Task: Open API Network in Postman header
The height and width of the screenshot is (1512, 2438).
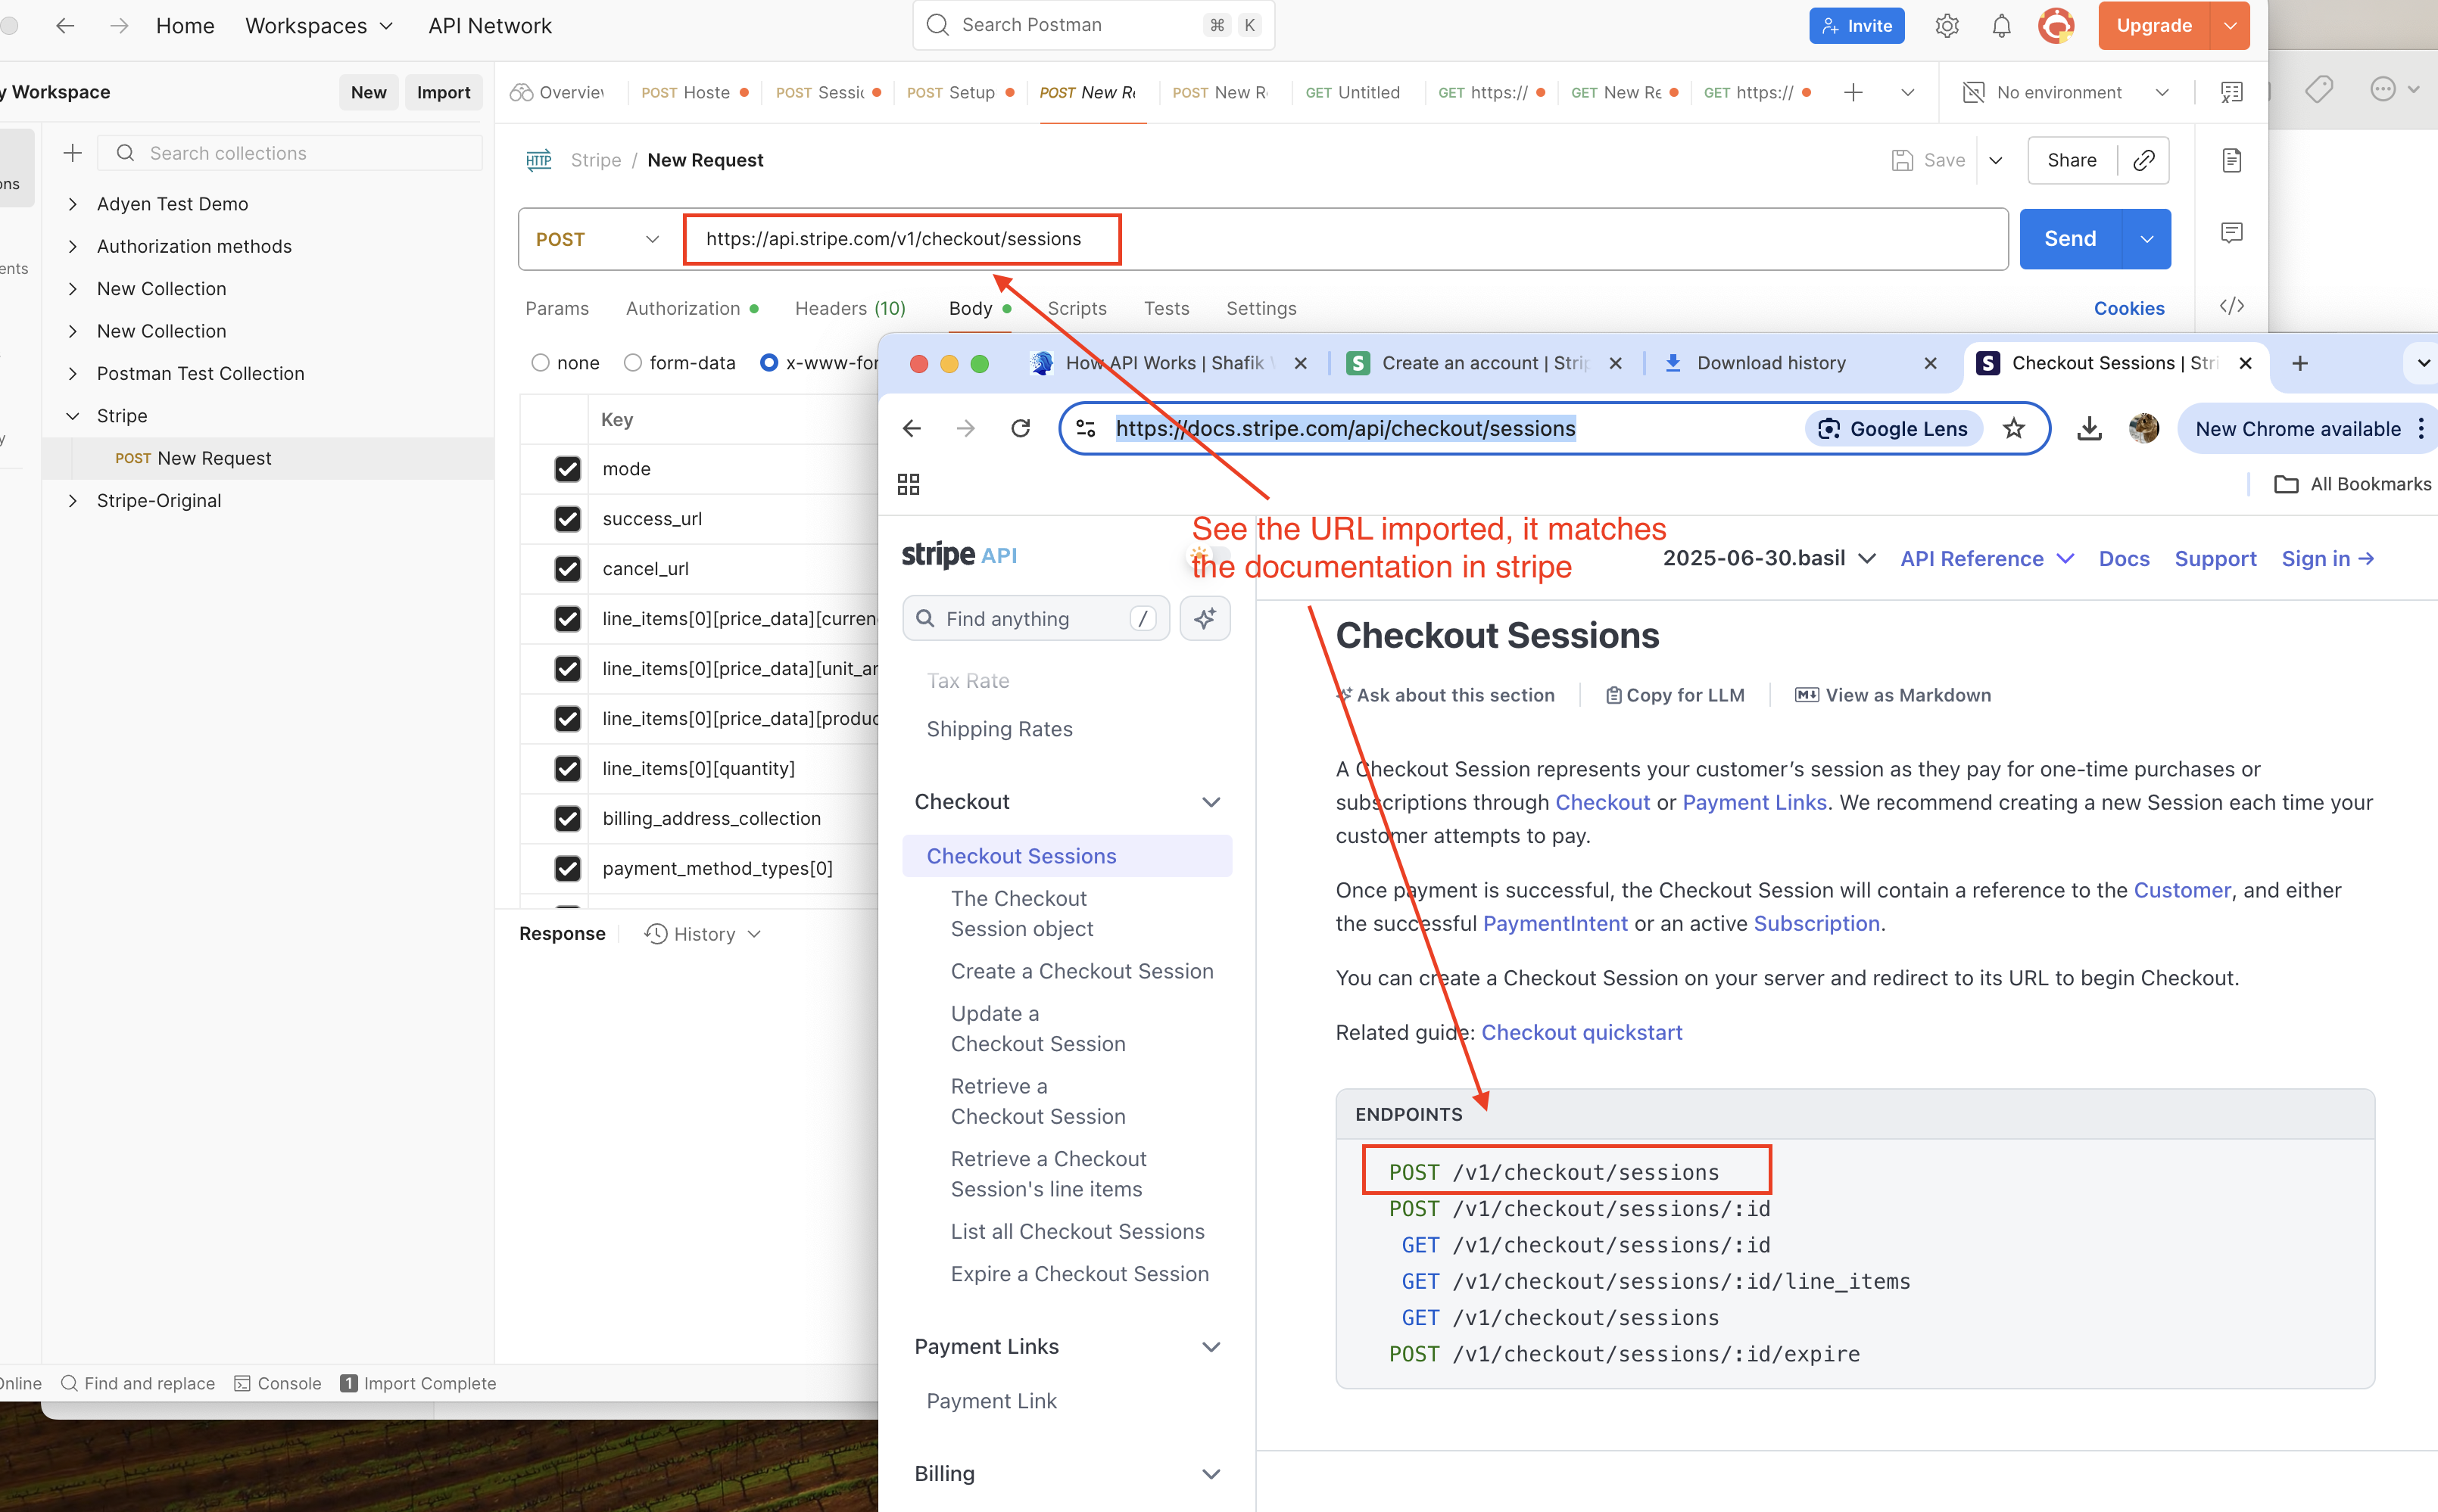Action: [489, 26]
